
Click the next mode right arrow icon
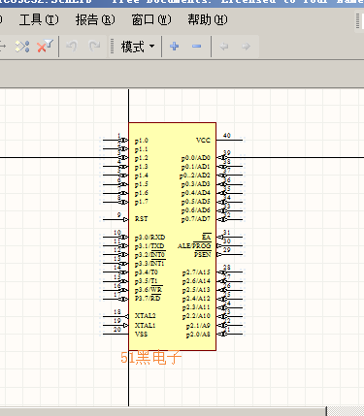(x=246, y=47)
